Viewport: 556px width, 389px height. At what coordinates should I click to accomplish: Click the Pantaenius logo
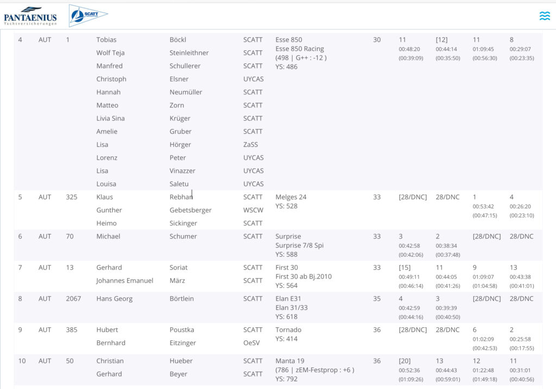click(x=30, y=16)
